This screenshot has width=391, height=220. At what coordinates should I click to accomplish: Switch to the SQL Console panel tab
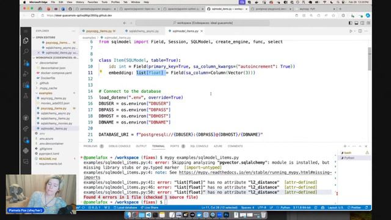tap(199, 146)
